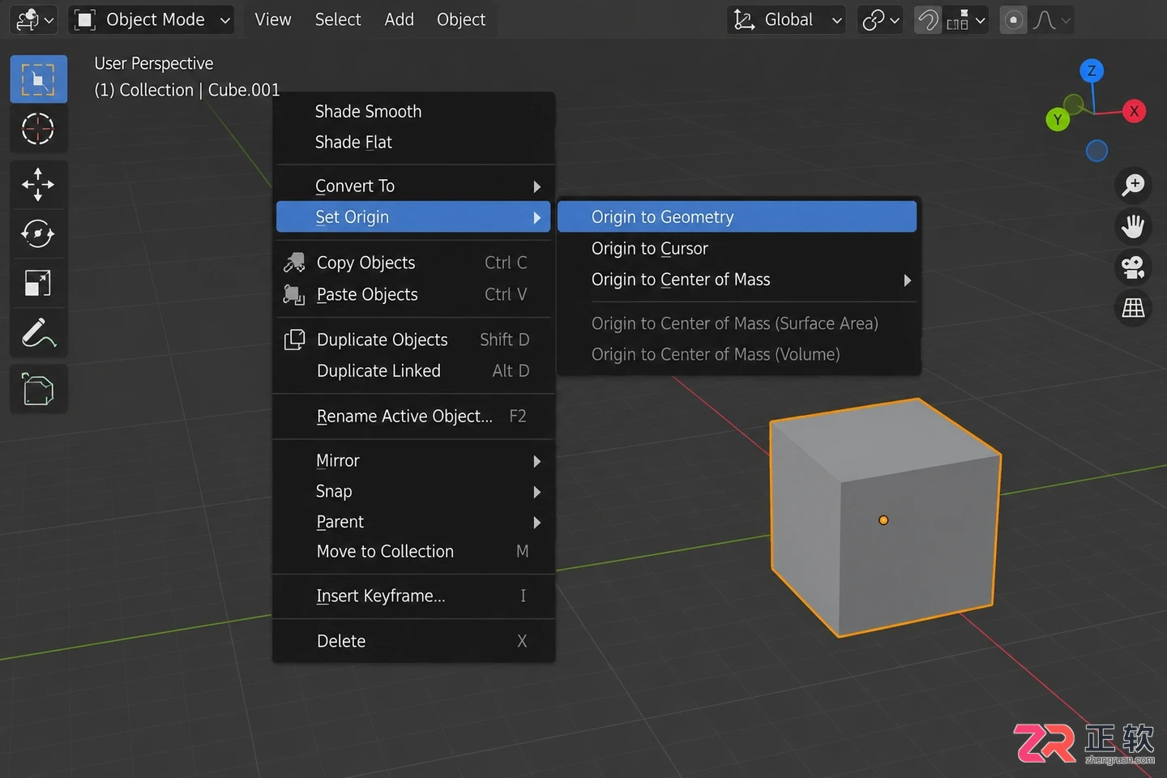Click the zoom view magnifier icon
Image resolution: width=1167 pixels, height=778 pixels.
1133,185
